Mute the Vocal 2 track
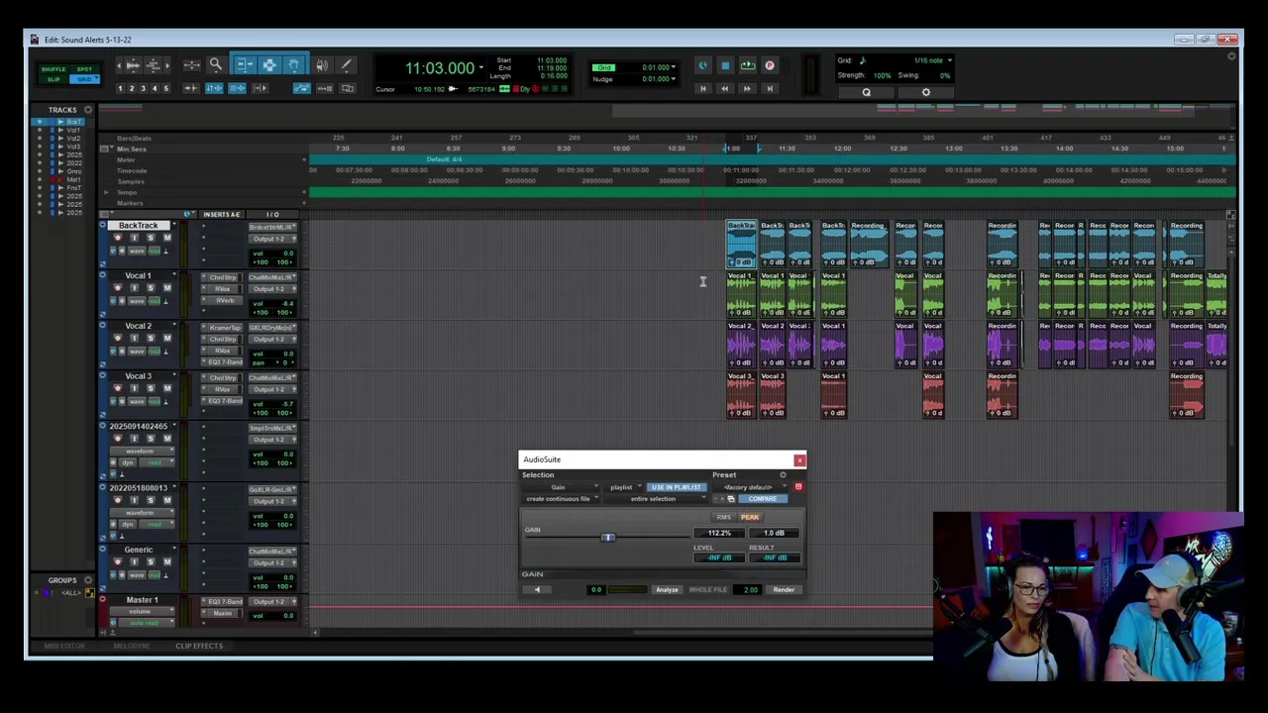The image size is (1268, 713). 166,338
